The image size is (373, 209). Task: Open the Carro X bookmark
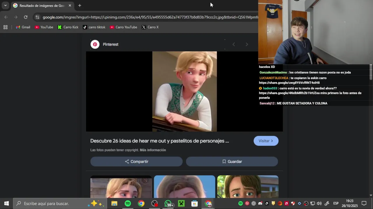tap(150, 27)
